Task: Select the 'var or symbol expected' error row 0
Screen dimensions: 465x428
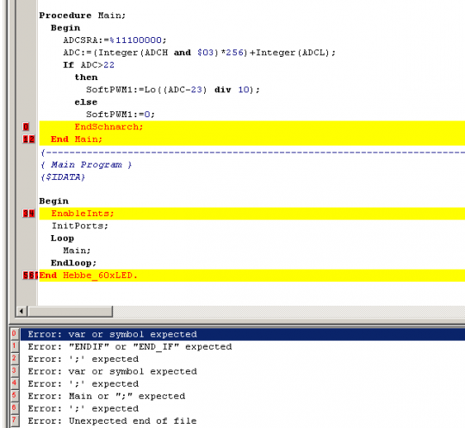Action: click(x=243, y=334)
